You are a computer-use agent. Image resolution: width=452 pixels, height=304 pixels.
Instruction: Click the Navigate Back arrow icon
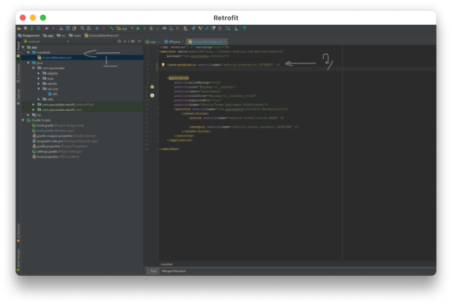click(97, 28)
